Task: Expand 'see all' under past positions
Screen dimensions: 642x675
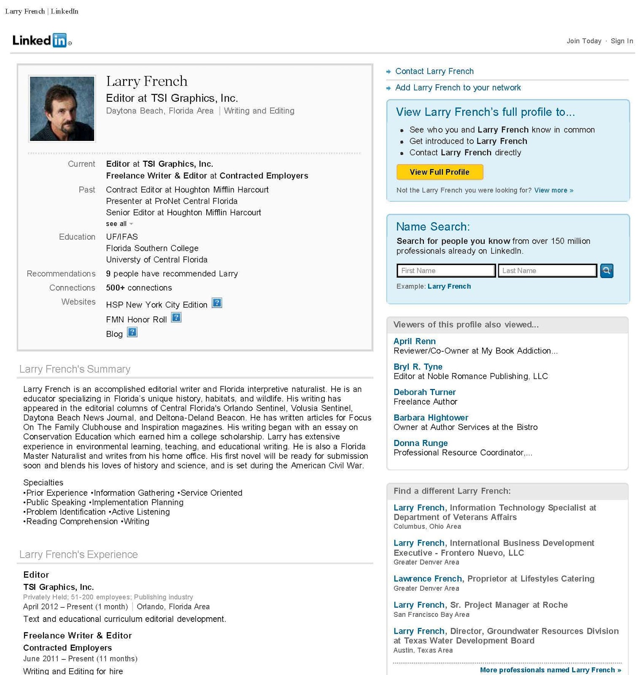Action: (x=118, y=224)
